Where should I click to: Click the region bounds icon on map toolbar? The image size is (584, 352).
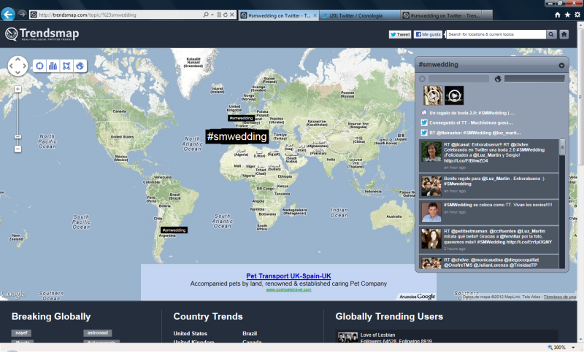pos(66,66)
